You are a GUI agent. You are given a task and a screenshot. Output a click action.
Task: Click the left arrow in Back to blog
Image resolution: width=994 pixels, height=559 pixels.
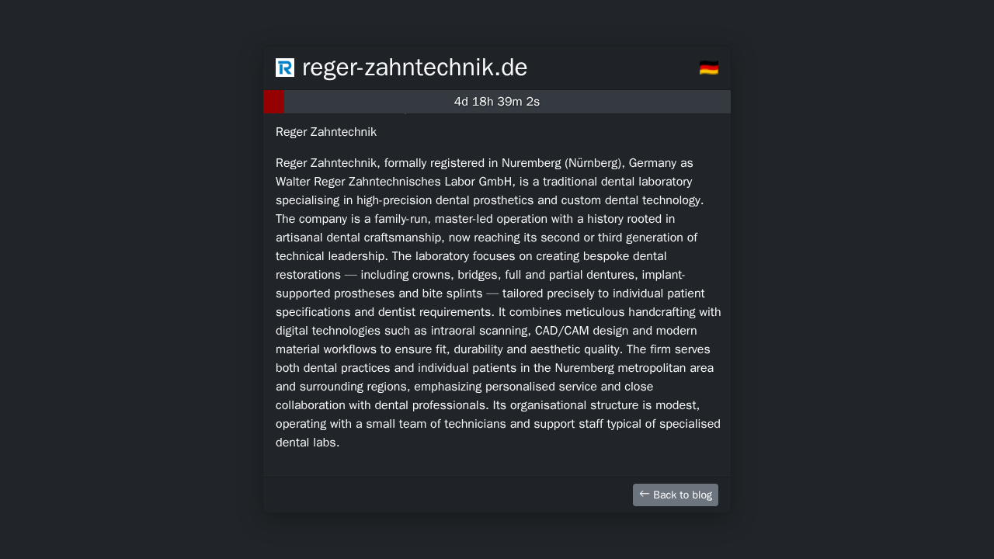644,494
